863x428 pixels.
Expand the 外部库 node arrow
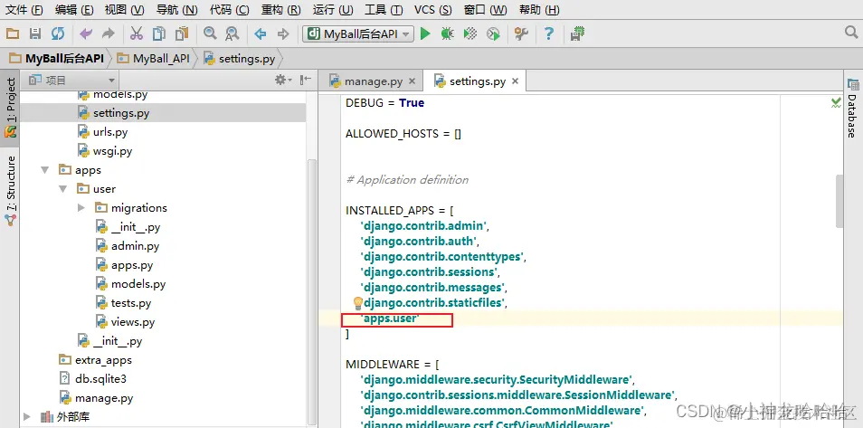27,417
